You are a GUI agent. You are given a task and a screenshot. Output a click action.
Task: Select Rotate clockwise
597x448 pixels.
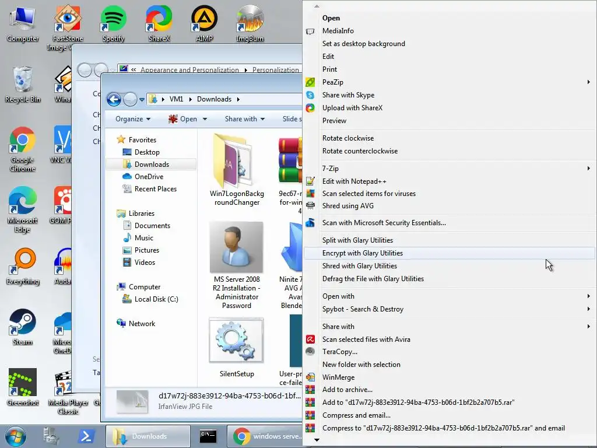coord(449,138)
